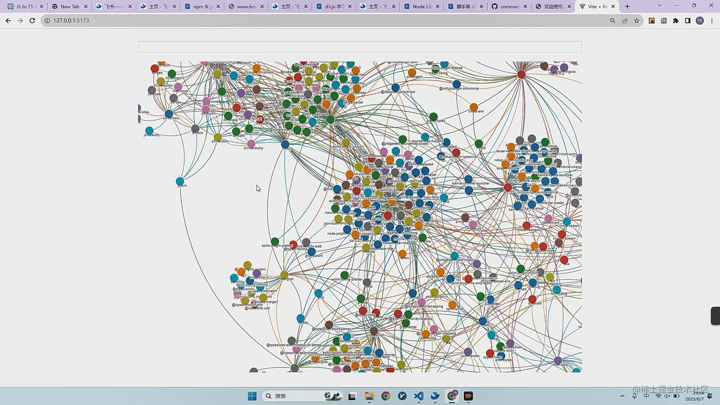Image resolution: width=720 pixels, height=405 pixels.
Task: Open the Windows Start menu
Action: [252, 396]
